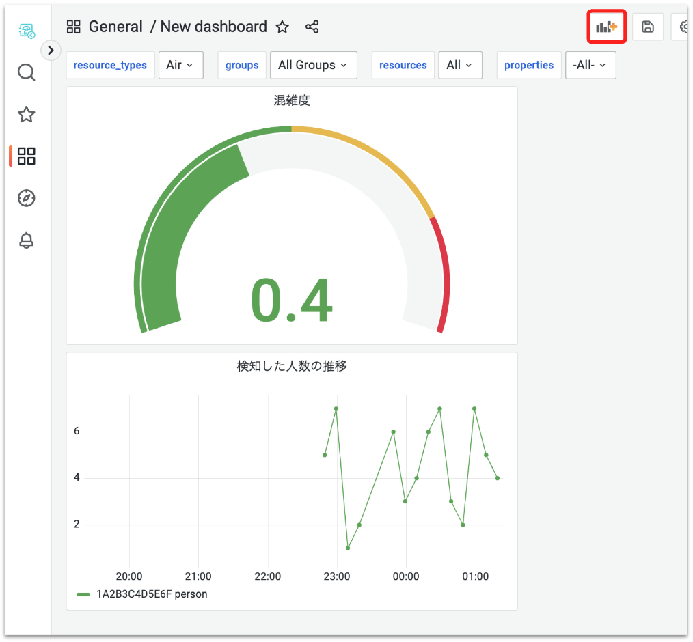The height and width of the screenshot is (642, 693).
Task: Click the New dashboard title
Action: pyautogui.click(x=213, y=27)
